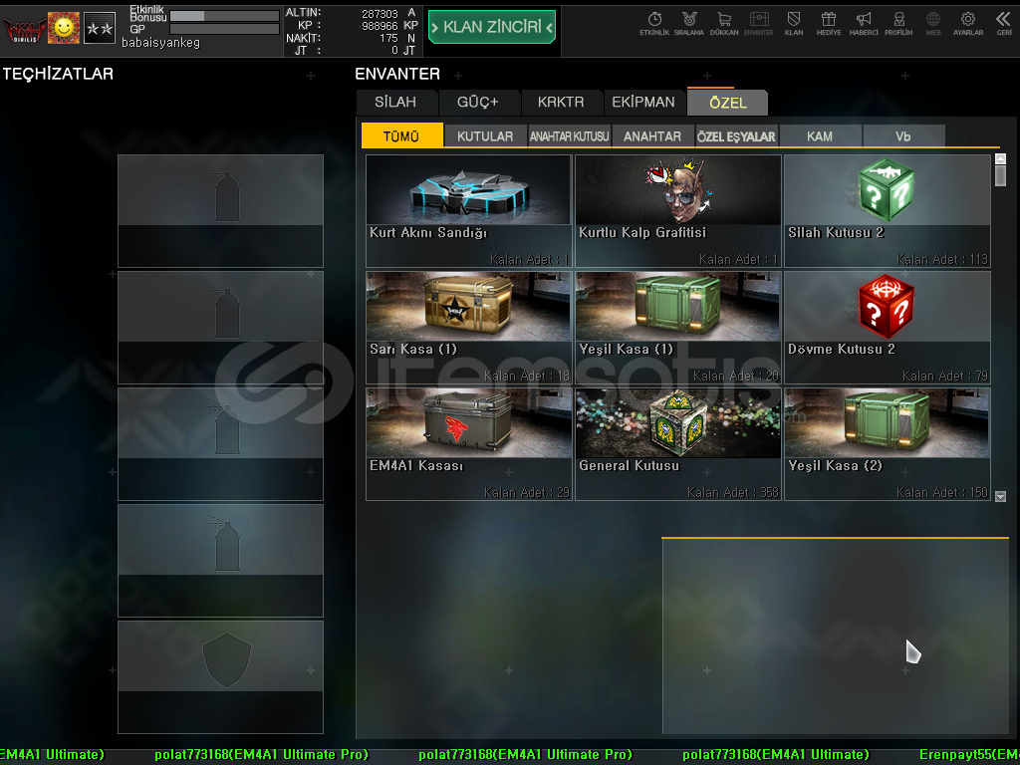Select Sarı Kasa (1) item
Image resolution: width=1020 pixels, height=765 pixels.
pyautogui.click(x=468, y=327)
